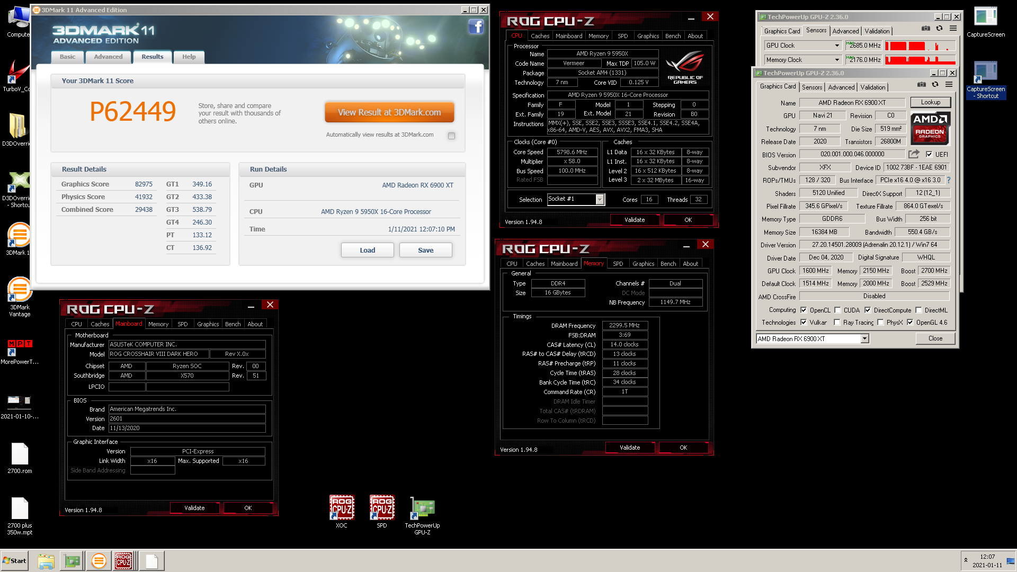1017x572 pixels.
Task: Click Bus Interface question mark help icon
Action: (x=948, y=180)
